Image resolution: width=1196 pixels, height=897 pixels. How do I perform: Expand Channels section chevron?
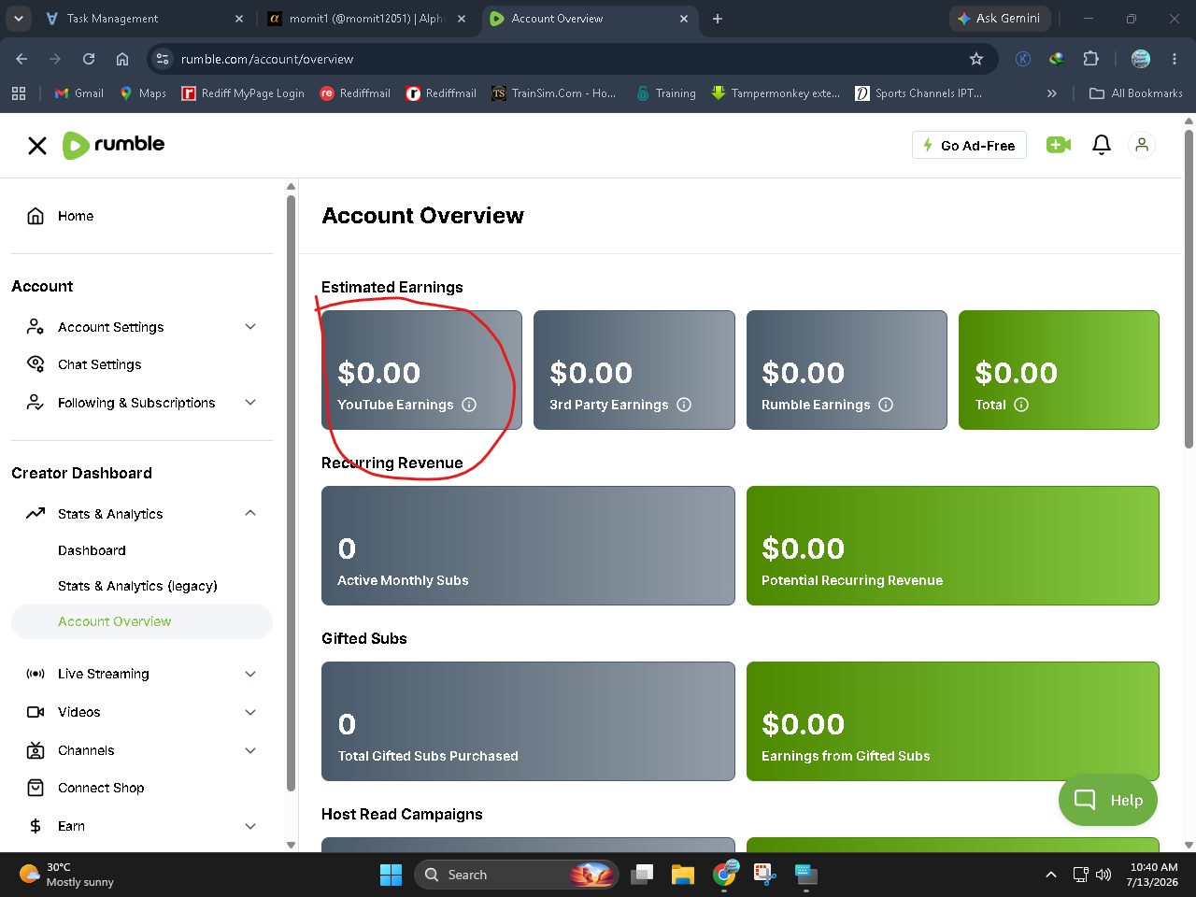[250, 750]
